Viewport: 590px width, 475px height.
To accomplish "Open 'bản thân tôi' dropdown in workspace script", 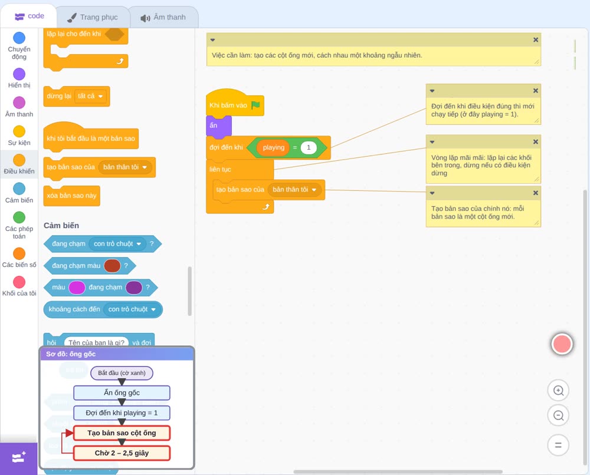I will coord(294,189).
